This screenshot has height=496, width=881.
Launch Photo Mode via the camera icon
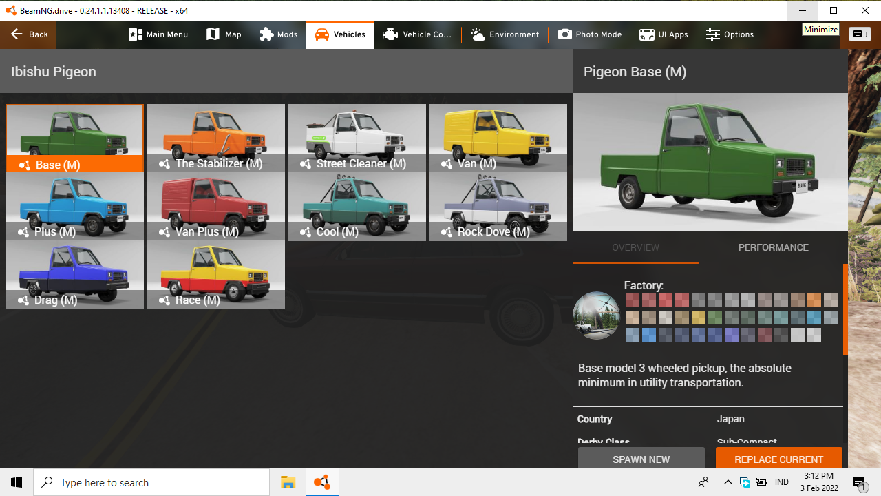coord(589,34)
